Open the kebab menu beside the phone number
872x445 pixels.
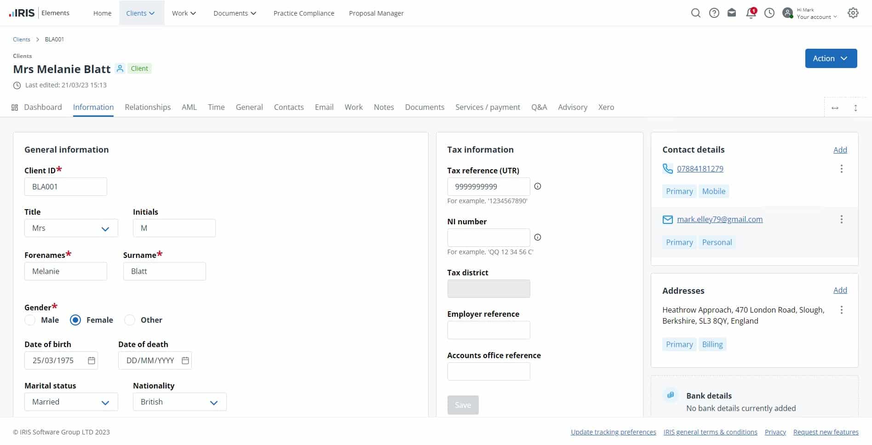coord(842,169)
